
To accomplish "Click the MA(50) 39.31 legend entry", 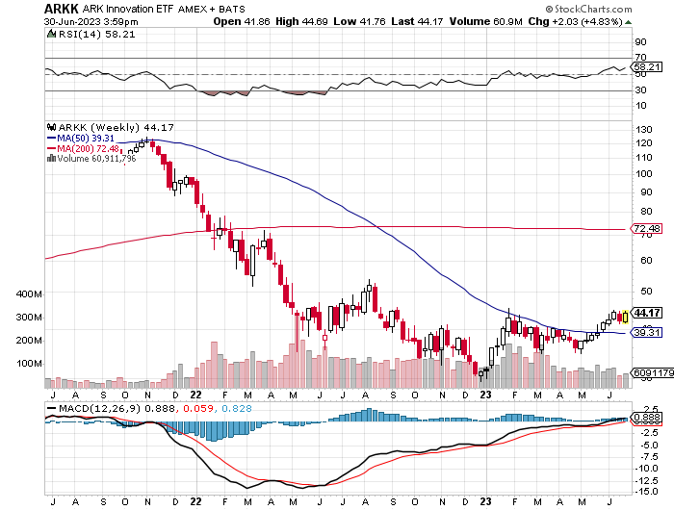I will (82, 138).
